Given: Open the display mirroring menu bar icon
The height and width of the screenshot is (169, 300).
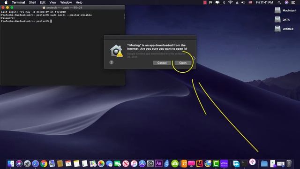Looking at the screenshot, I should (x=217, y=2).
